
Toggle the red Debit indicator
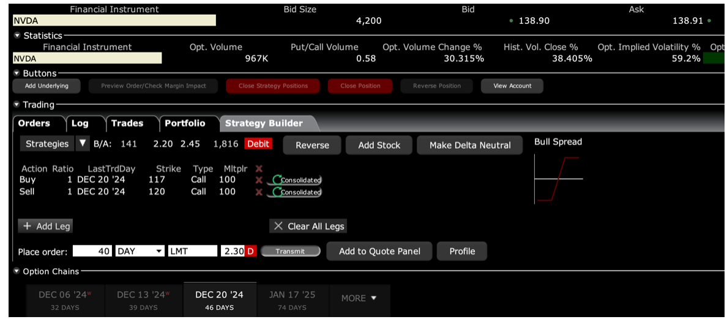click(258, 144)
